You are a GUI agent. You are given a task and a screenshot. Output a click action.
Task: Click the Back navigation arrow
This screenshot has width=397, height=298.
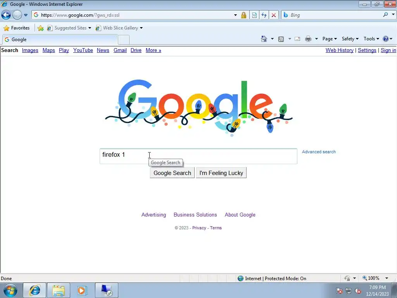coord(6,15)
